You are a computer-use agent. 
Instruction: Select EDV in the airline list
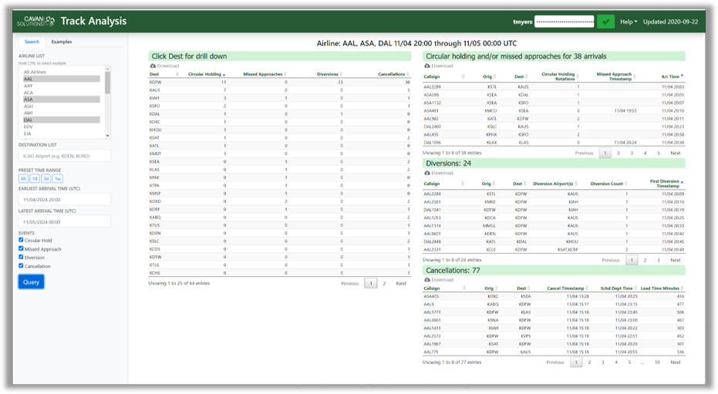pos(29,126)
